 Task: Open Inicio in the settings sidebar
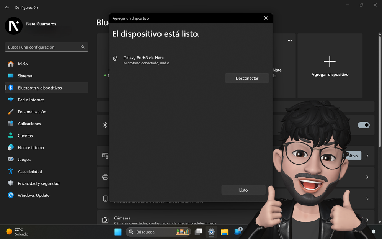47,64
